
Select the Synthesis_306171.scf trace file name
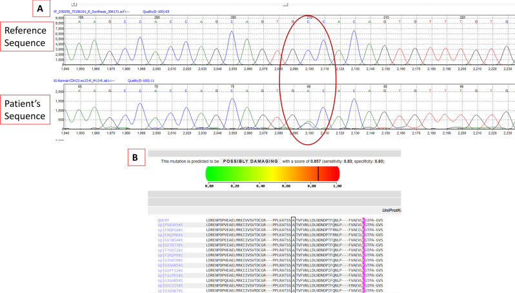92,12
